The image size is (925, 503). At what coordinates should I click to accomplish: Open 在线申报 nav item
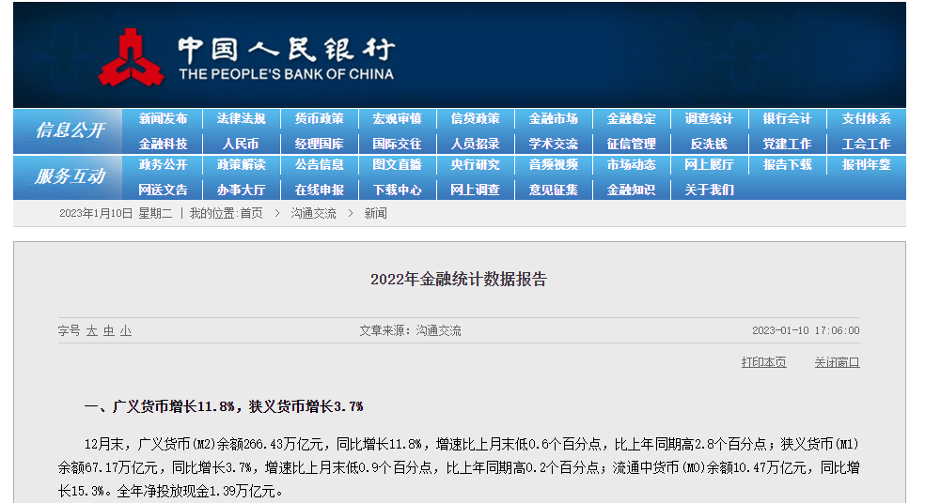tap(320, 190)
